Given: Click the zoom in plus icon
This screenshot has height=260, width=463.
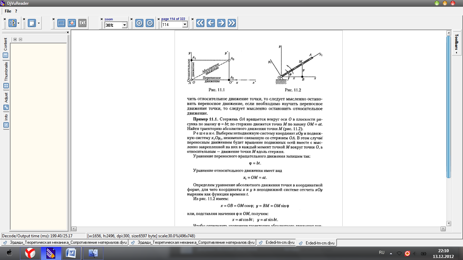Looking at the screenshot, I should pos(139,23).
